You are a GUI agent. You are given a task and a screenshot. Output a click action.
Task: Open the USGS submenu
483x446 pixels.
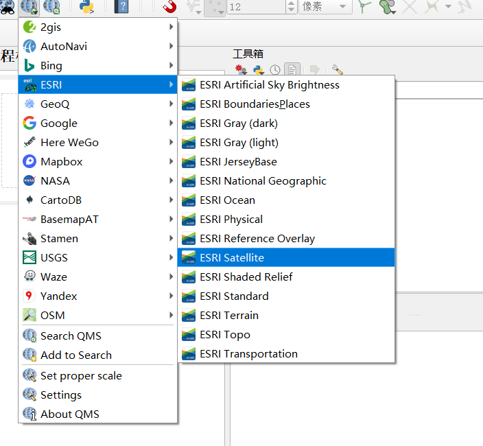point(97,257)
